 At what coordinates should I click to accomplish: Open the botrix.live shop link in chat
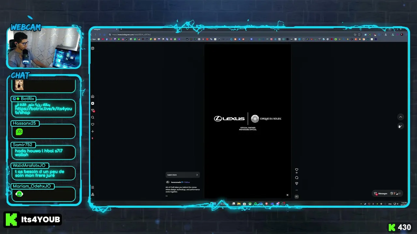tap(43, 110)
